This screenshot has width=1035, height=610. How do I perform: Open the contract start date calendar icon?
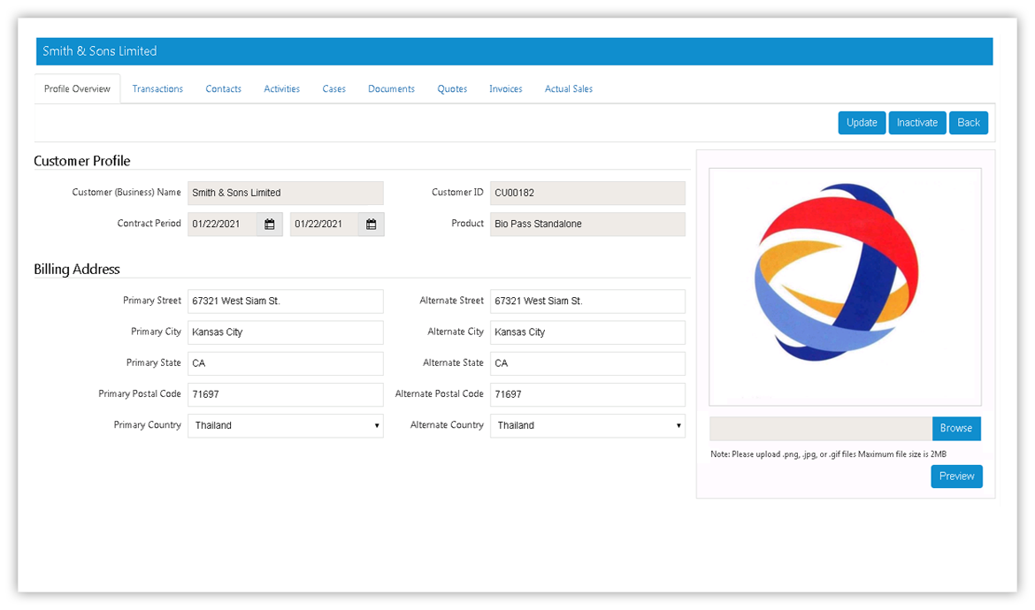tap(270, 225)
